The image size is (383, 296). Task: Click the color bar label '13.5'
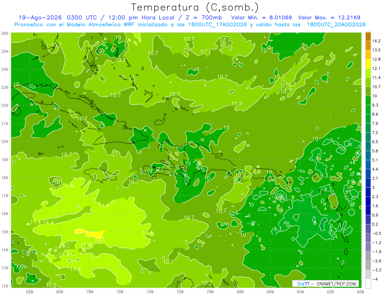[376, 50]
